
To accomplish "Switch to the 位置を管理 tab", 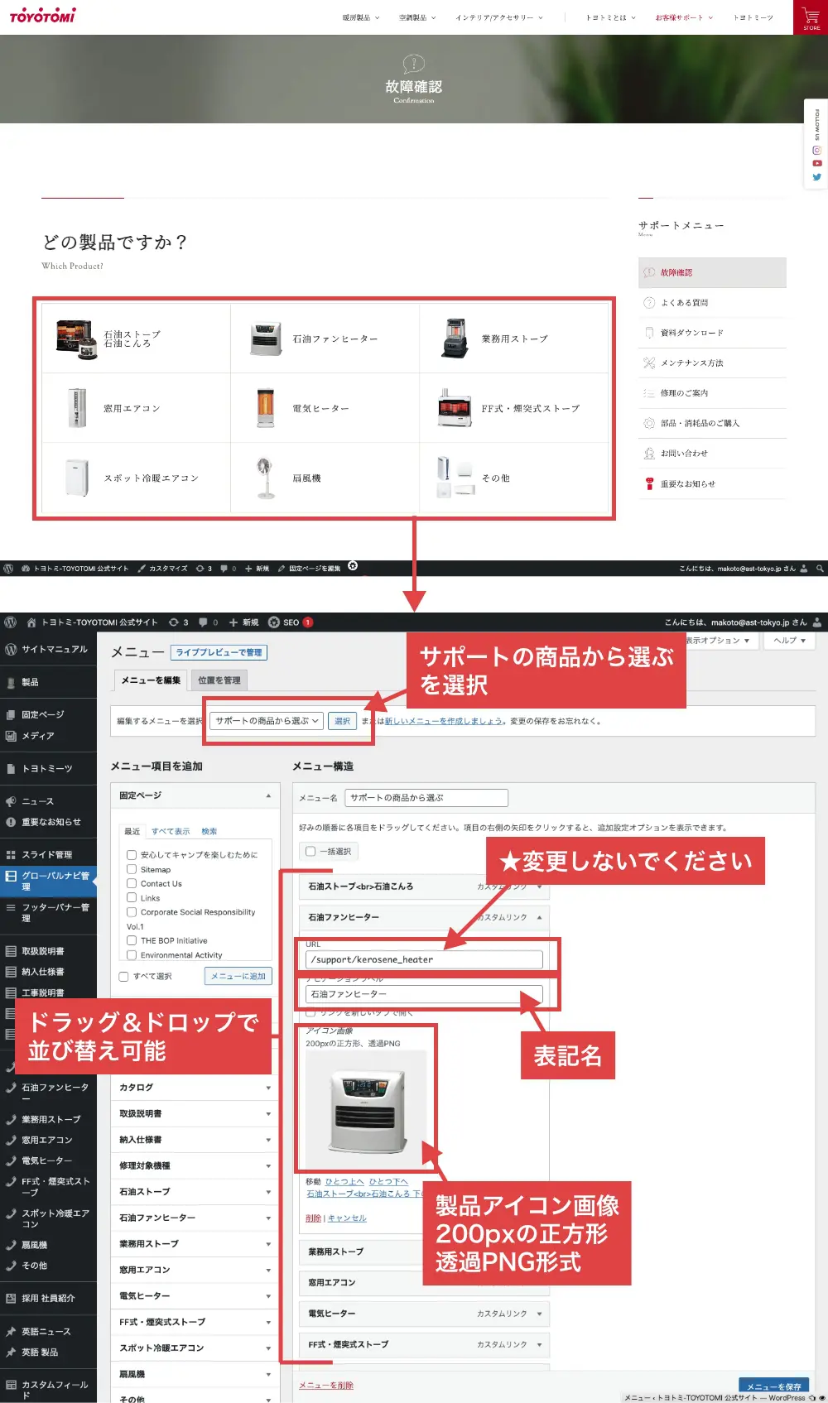I will point(219,680).
